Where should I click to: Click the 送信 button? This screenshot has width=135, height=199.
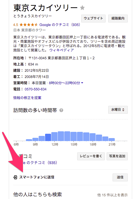point(120,177)
